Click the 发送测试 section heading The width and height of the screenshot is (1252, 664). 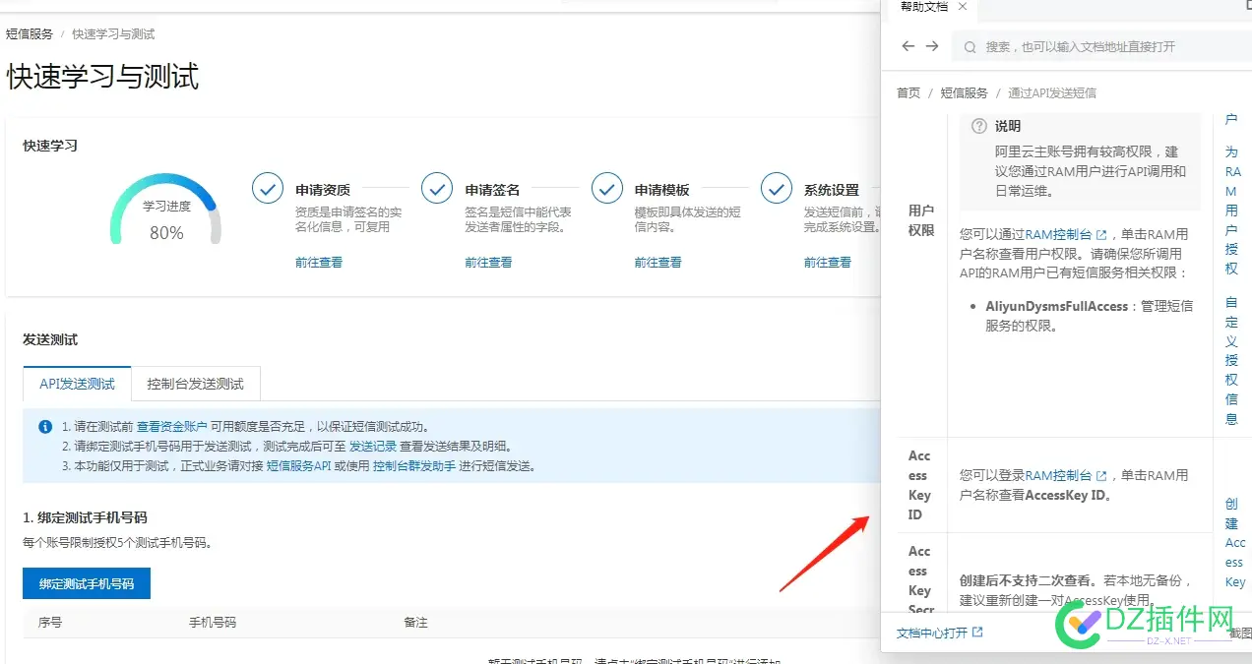(x=50, y=340)
